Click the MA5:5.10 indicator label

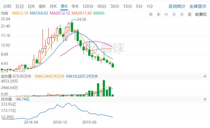click(x=20, y=13)
